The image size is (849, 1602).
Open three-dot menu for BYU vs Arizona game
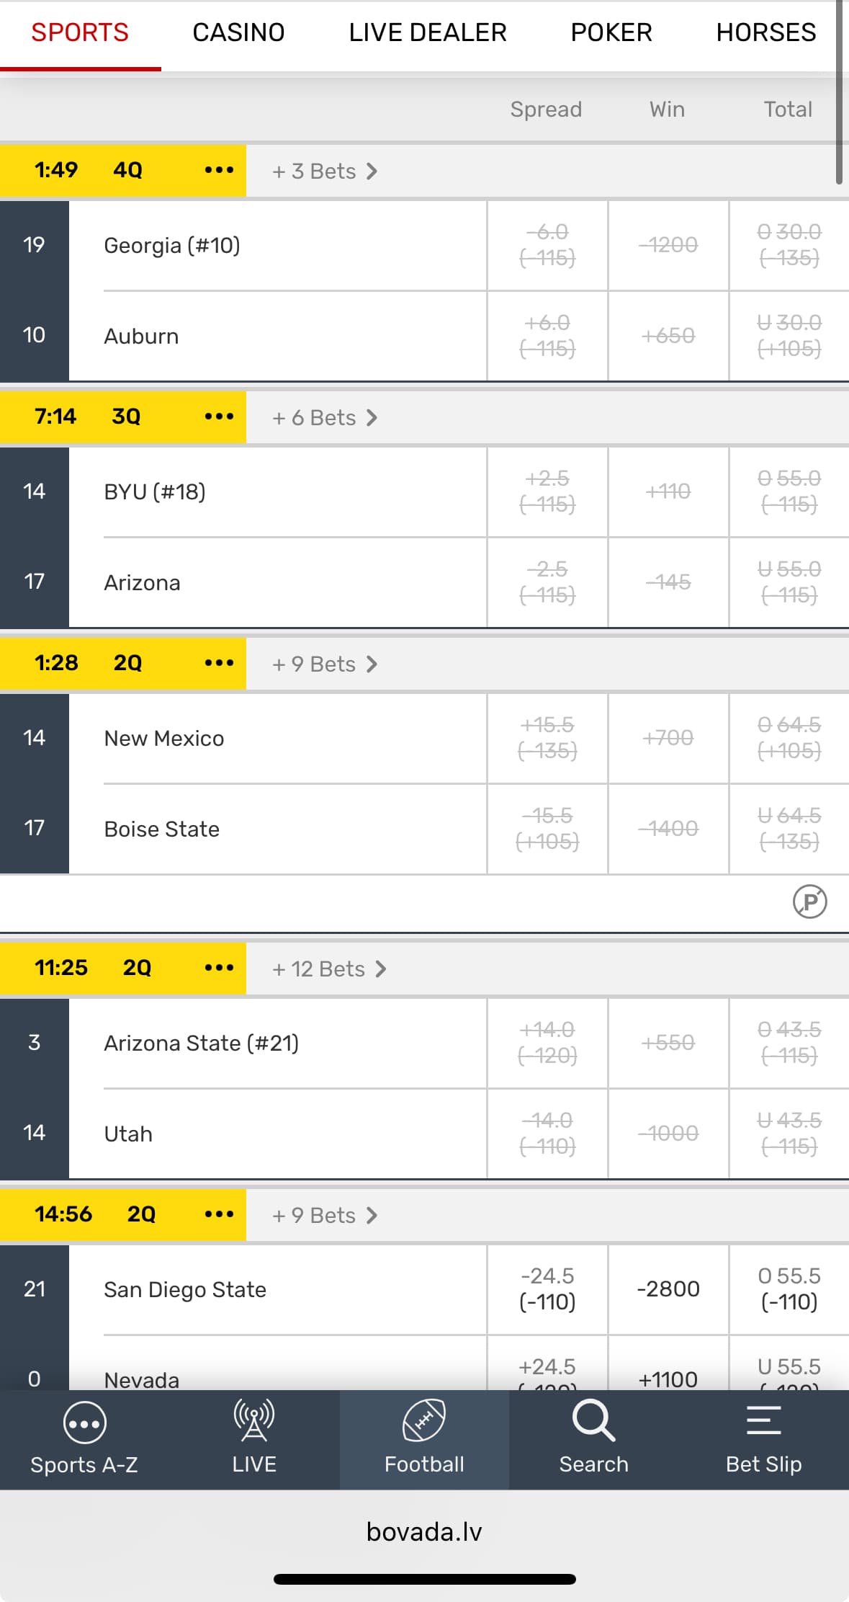point(219,417)
